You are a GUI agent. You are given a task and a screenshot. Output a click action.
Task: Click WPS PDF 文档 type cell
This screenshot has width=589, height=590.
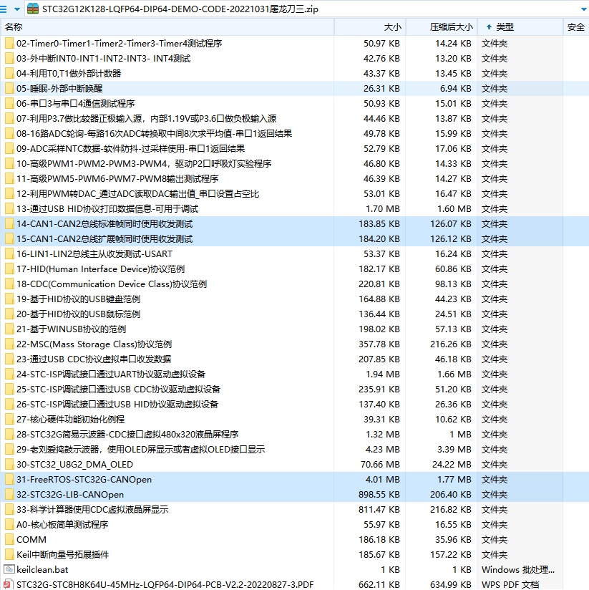(x=510, y=585)
